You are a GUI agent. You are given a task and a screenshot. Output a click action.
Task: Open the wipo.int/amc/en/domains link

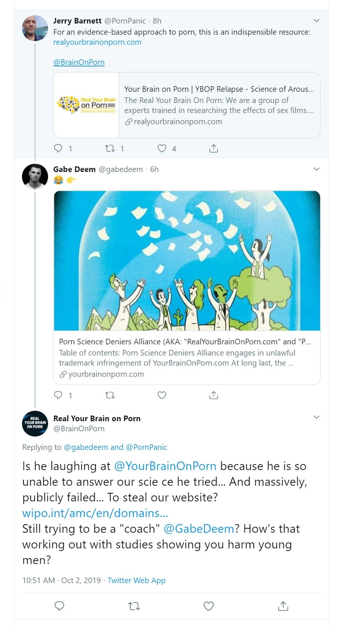click(x=95, y=513)
